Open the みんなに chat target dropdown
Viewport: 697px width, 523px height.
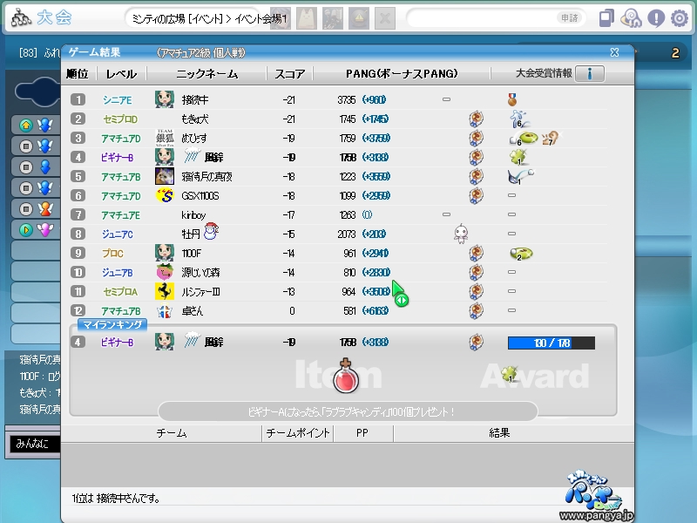(35, 445)
